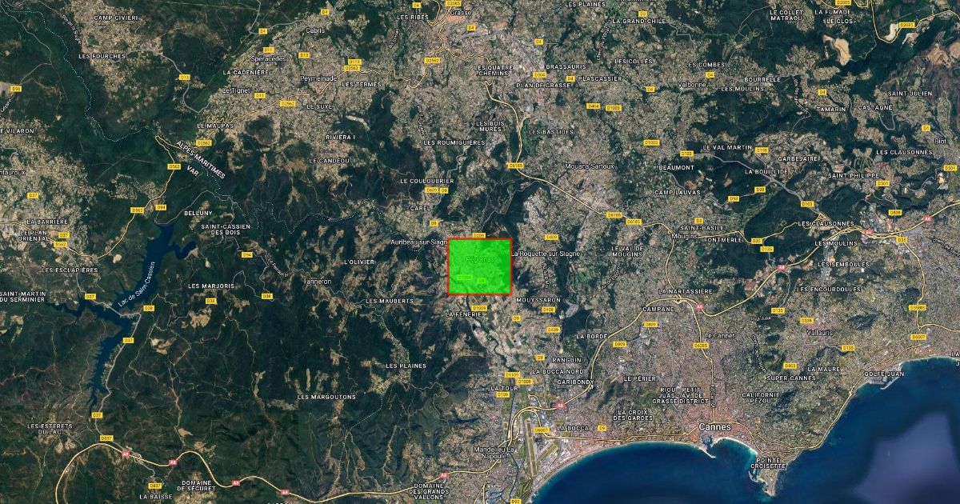The image size is (960, 504).
Task: Click the Auribeau-sur-Siagne label
Action: click(x=418, y=242)
